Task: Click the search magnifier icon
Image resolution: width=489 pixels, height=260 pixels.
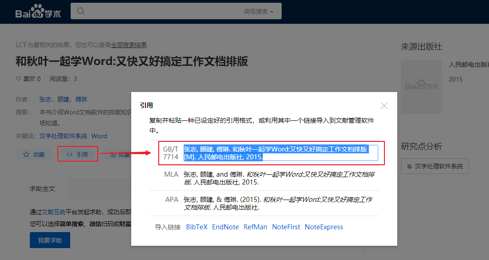Action: (x=81, y=11)
